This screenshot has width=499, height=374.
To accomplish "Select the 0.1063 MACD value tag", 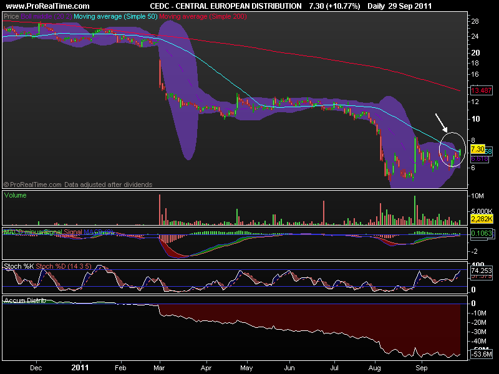I will tap(481, 233).
